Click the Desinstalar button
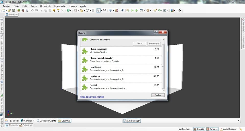The height and width of the screenshot is (131, 245). pos(154,44)
